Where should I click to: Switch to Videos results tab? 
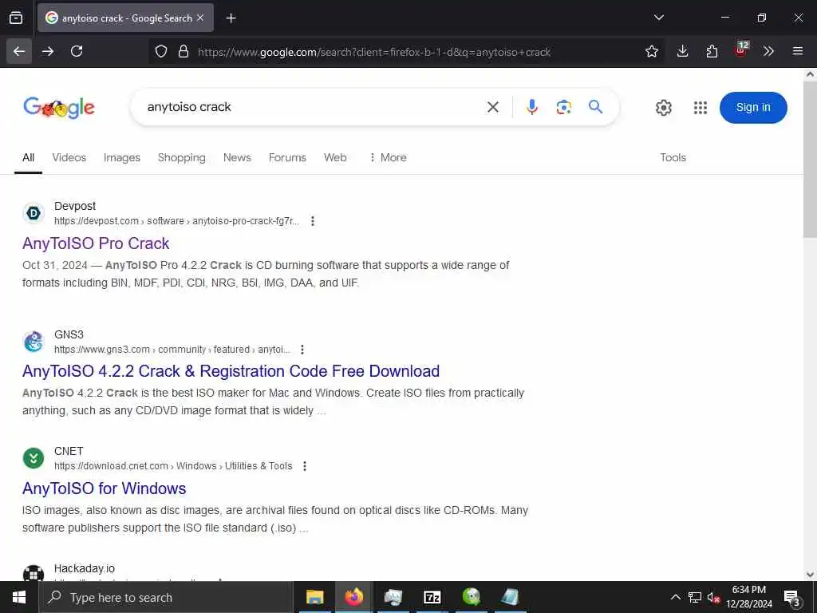pyautogui.click(x=69, y=157)
